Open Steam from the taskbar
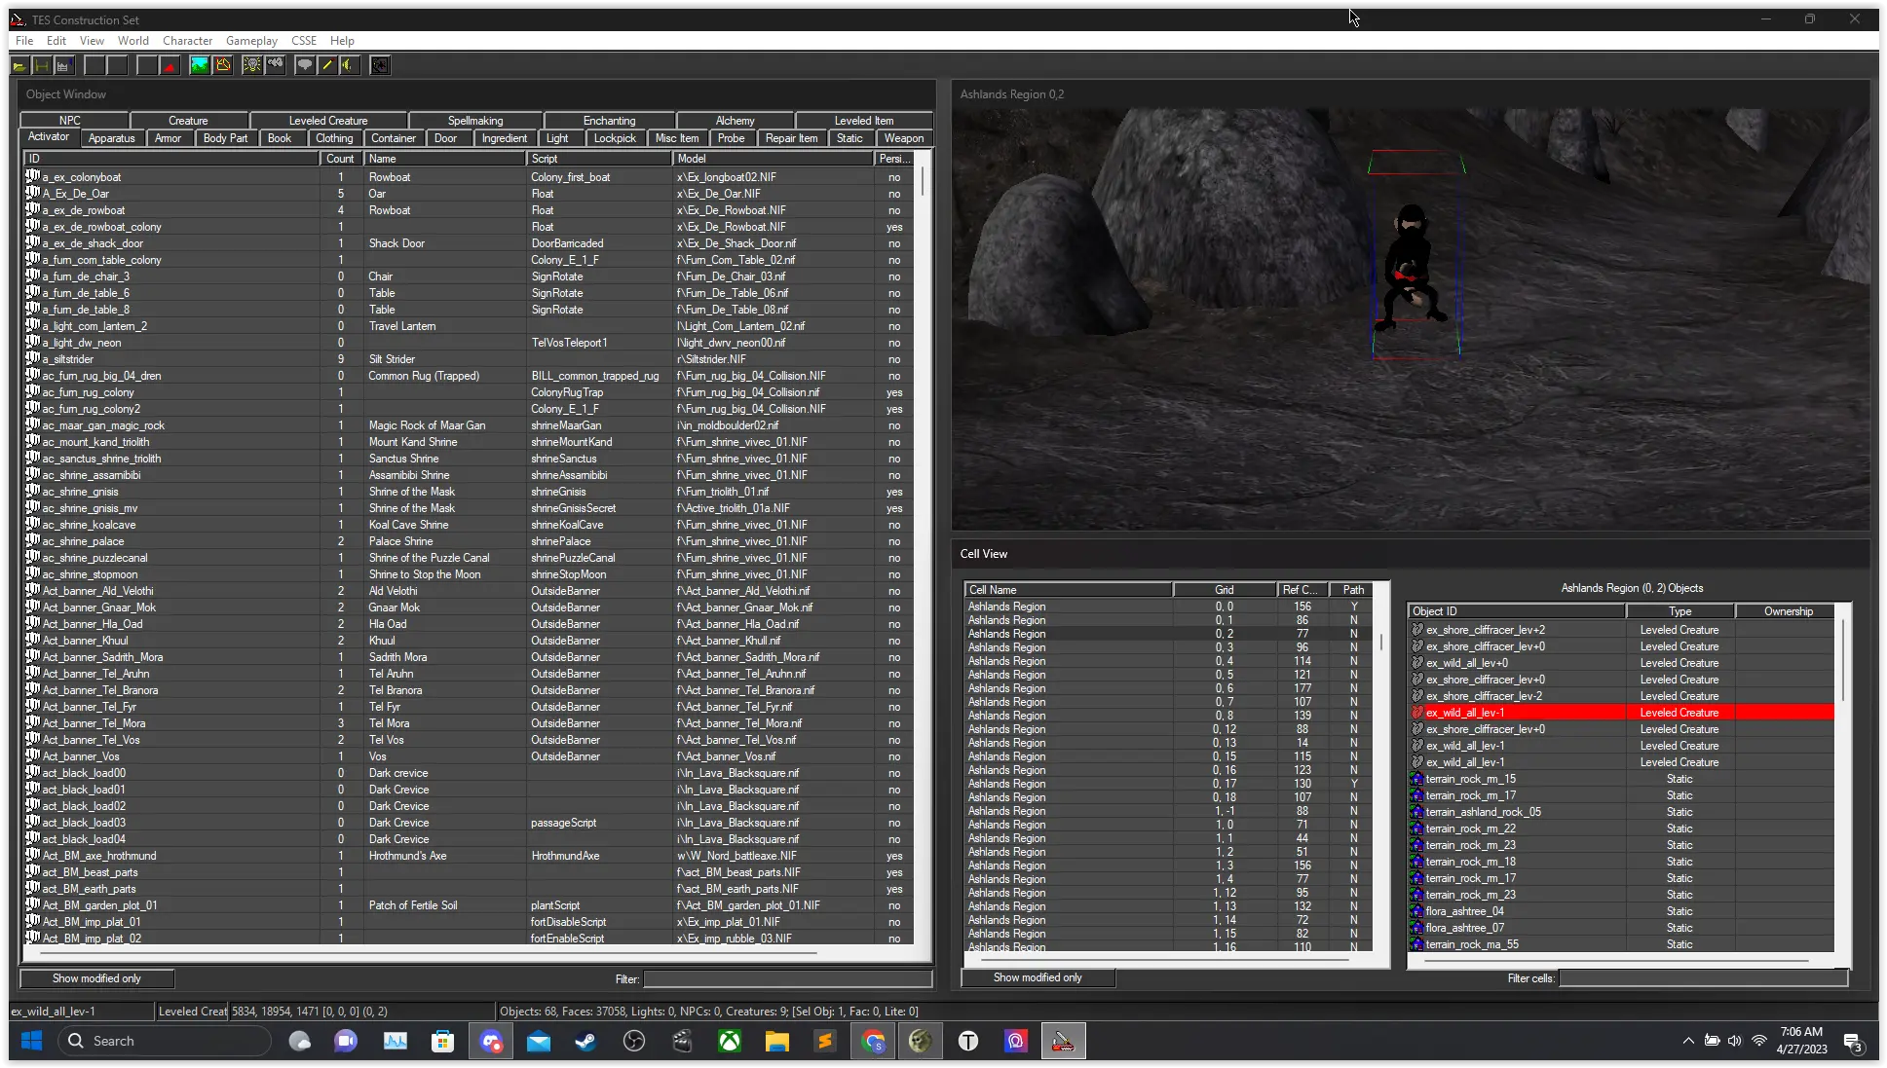1887x1068 pixels. [585, 1042]
